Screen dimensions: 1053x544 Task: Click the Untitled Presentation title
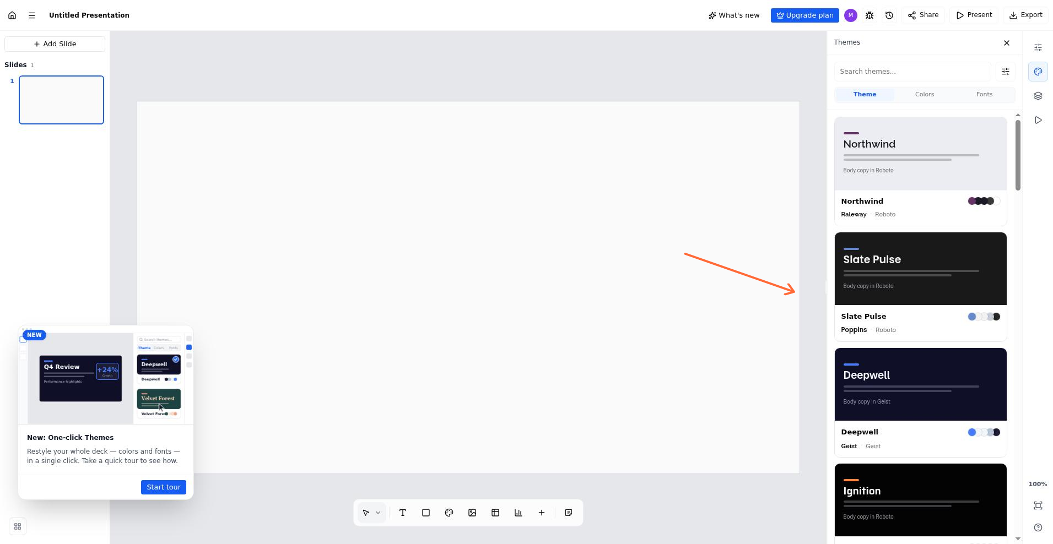(89, 15)
